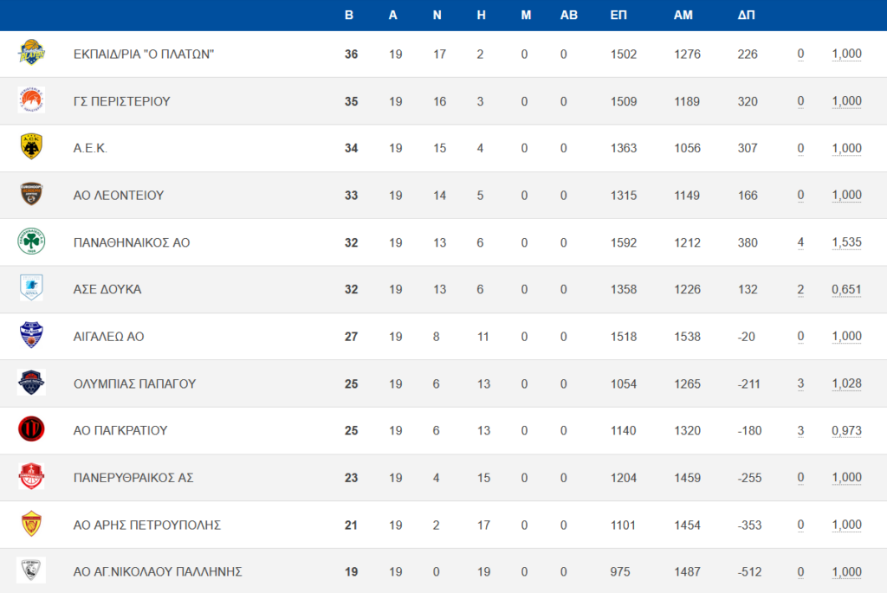Click the Panathinaikos green shamrock logo

(x=31, y=242)
